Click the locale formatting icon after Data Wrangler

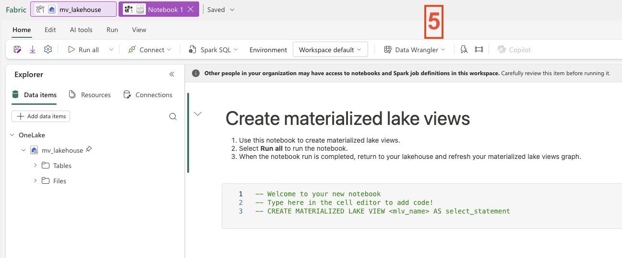click(464, 50)
